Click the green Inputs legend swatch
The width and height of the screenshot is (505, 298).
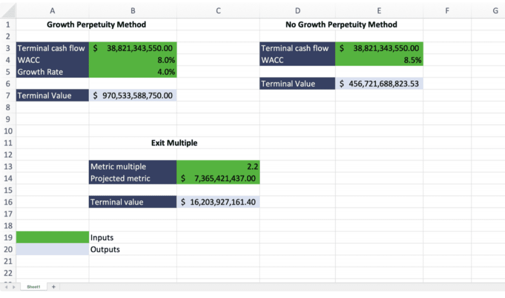(x=52, y=237)
